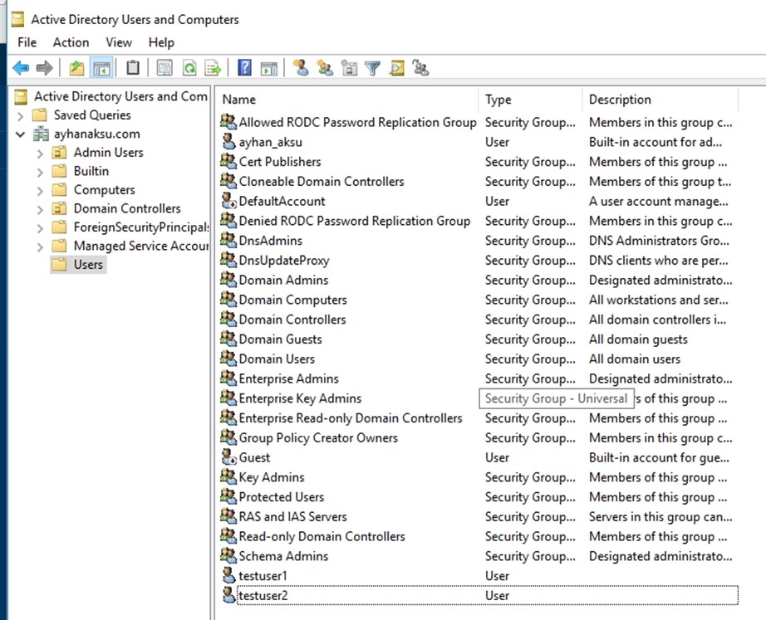Click the Filter funnel toolbar icon
This screenshot has height=620, width=766.
pyautogui.click(x=372, y=68)
